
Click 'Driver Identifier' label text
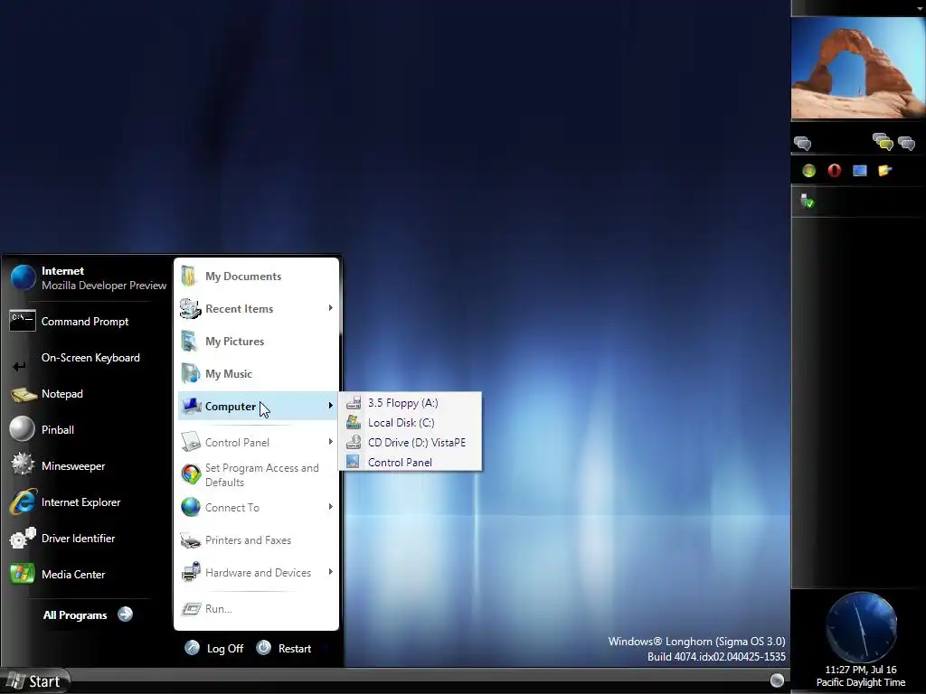point(78,539)
